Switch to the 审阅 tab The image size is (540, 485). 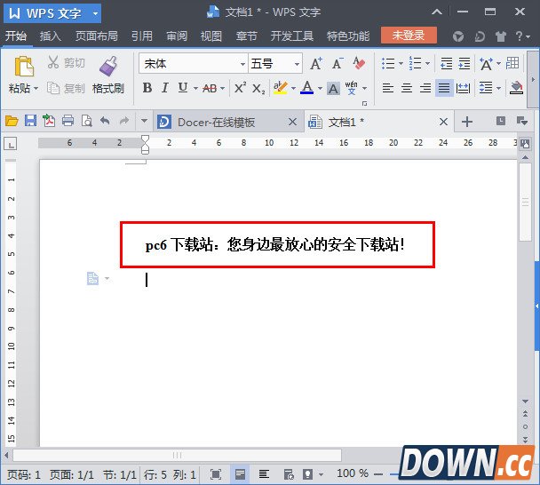pos(177,36)
